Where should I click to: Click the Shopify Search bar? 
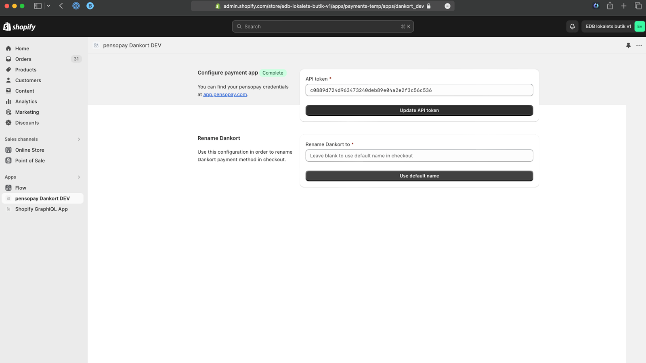point(323,27)
